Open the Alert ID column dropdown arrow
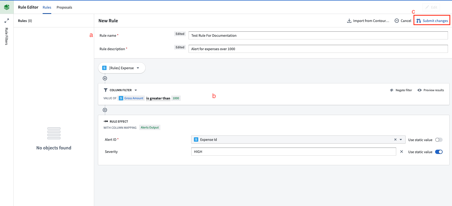Image resolution: width=452 pixels, height=206 pixels. 401,139
